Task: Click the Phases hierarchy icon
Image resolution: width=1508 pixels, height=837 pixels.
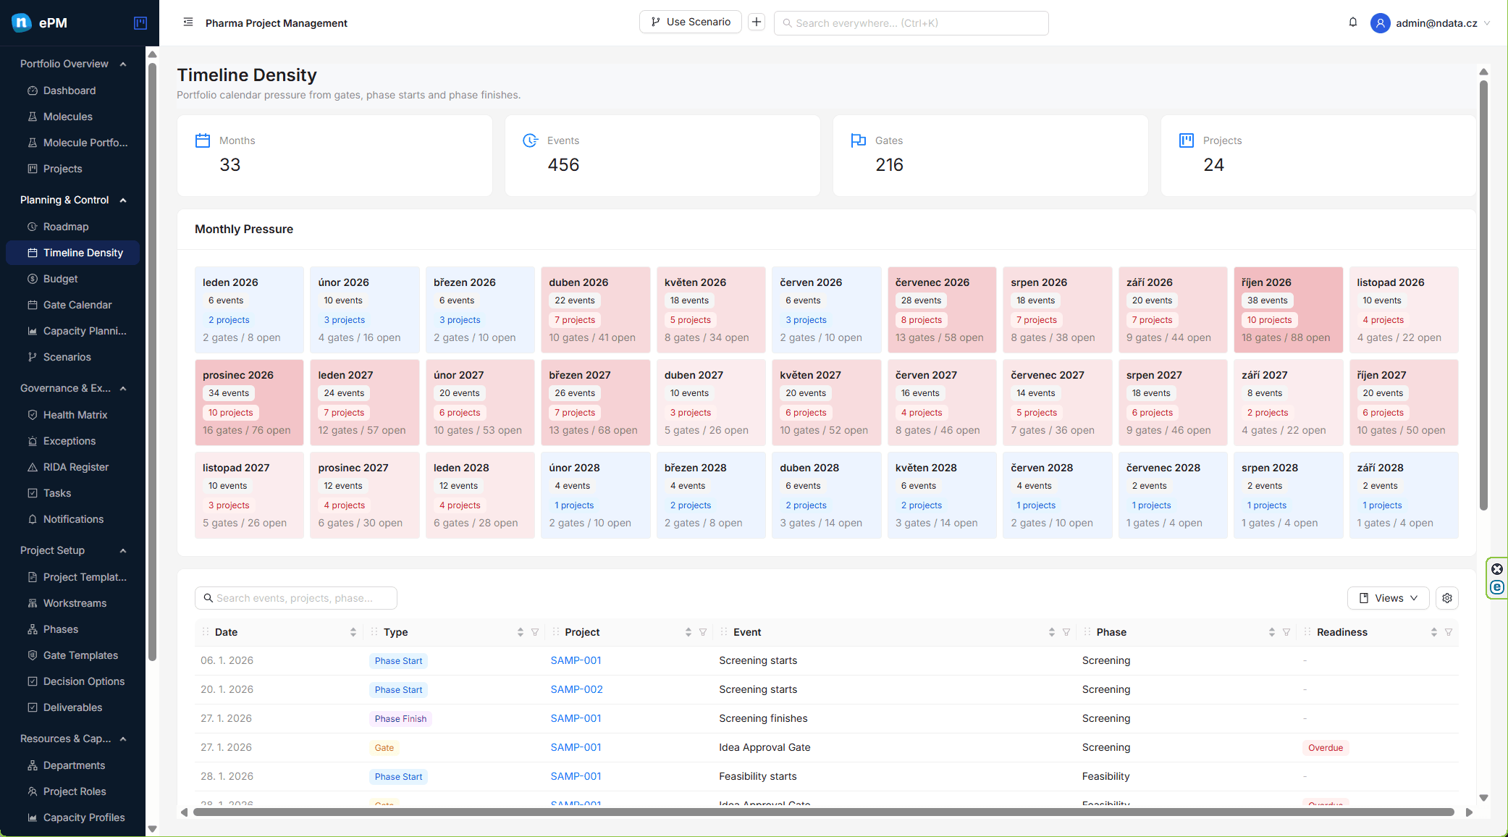Action: (33, 629)
